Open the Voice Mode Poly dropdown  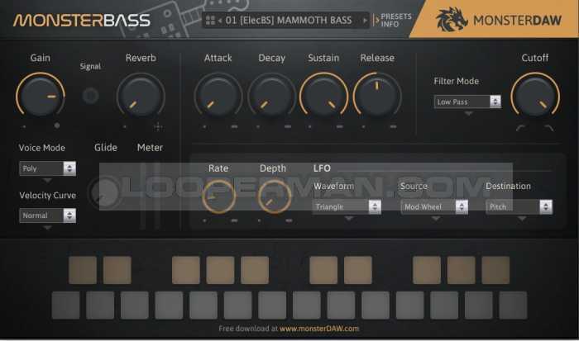[x=47, y=168]
